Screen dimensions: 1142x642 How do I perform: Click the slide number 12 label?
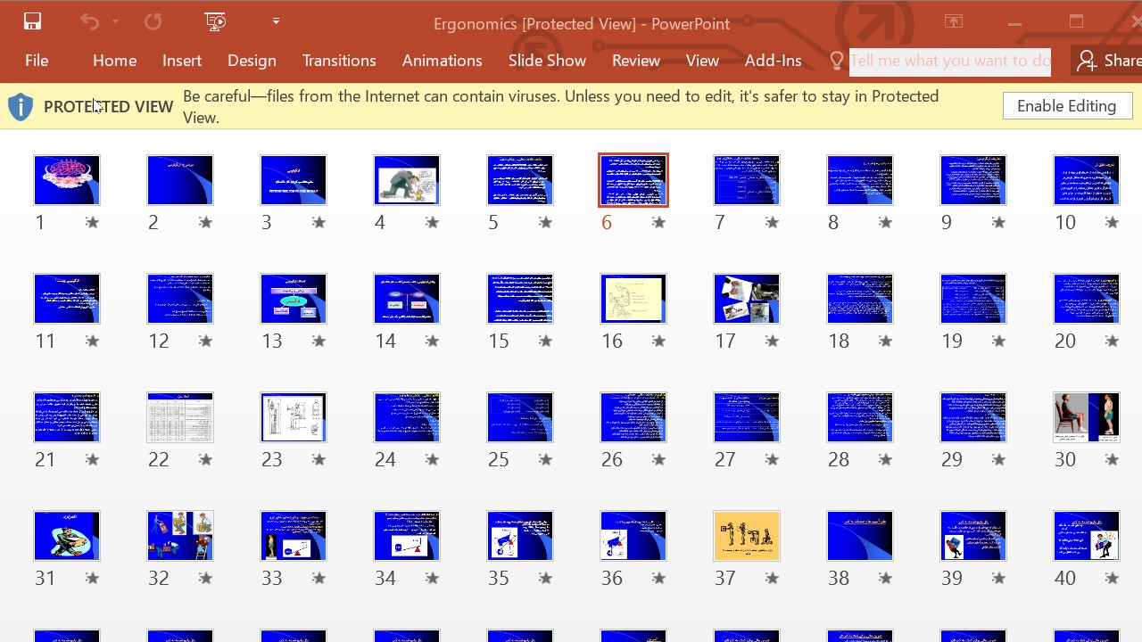[x=159, y=341]
